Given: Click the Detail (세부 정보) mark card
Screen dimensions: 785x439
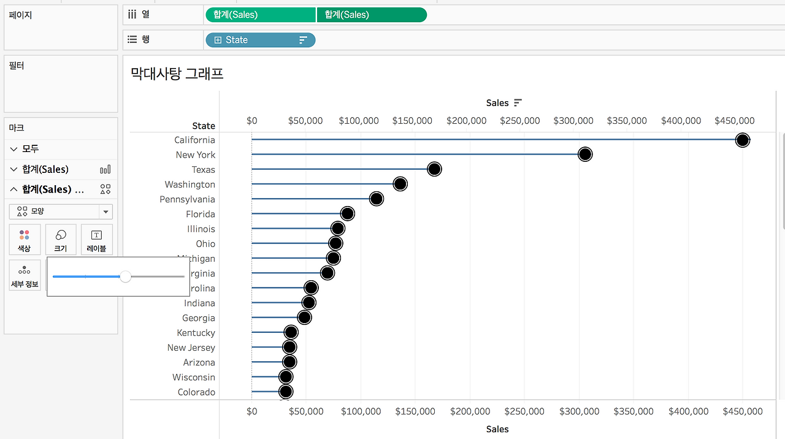Looking at the screenshot, I should tap(25, 275).
